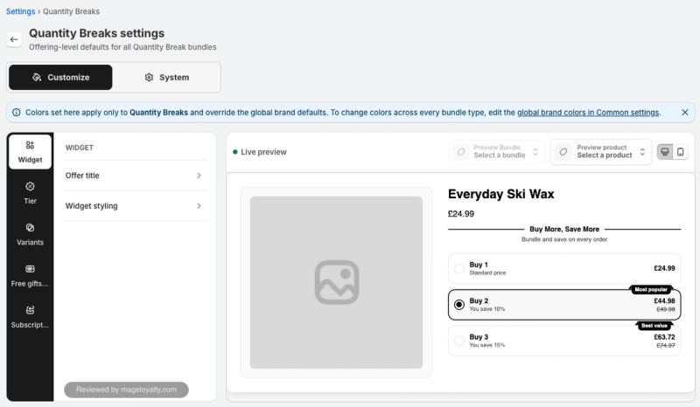
Task: Switch to the System tab
Action: [166, 77]
